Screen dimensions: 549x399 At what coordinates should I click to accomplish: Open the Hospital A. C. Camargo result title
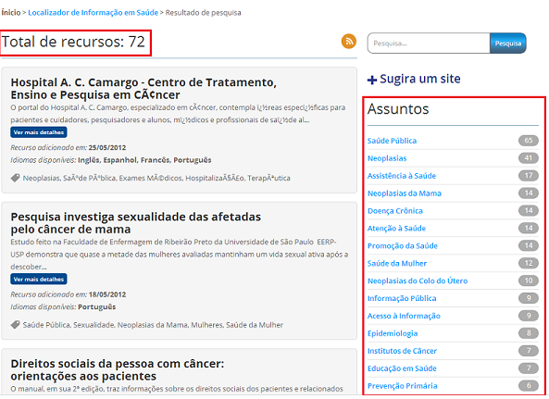pyautogui.click(x=143, y=89)
